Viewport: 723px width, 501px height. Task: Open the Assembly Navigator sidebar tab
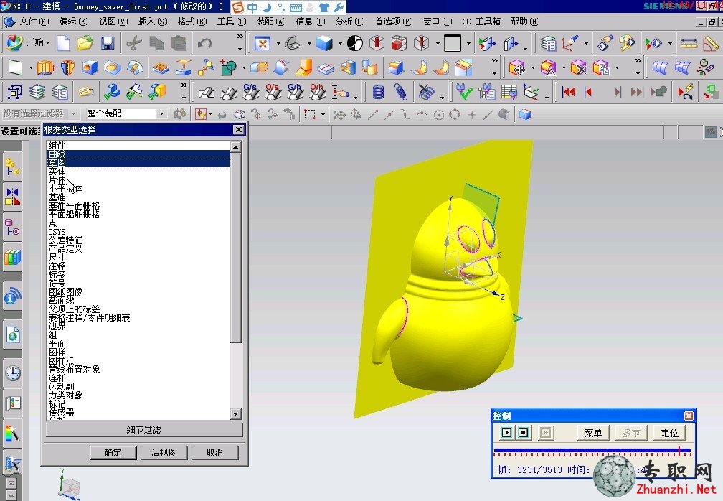pos(12,167)
